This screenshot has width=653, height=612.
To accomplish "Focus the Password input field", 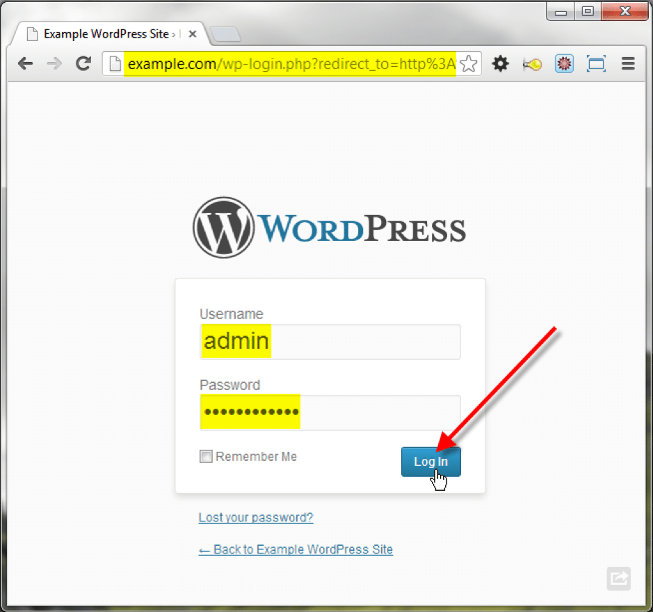I will pos(330,412).
